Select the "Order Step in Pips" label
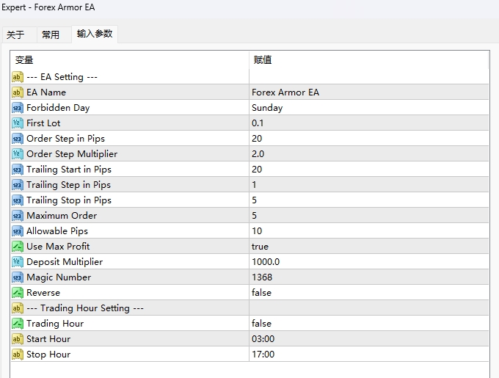This screenshot has width=499, height=378. (66, 139)
